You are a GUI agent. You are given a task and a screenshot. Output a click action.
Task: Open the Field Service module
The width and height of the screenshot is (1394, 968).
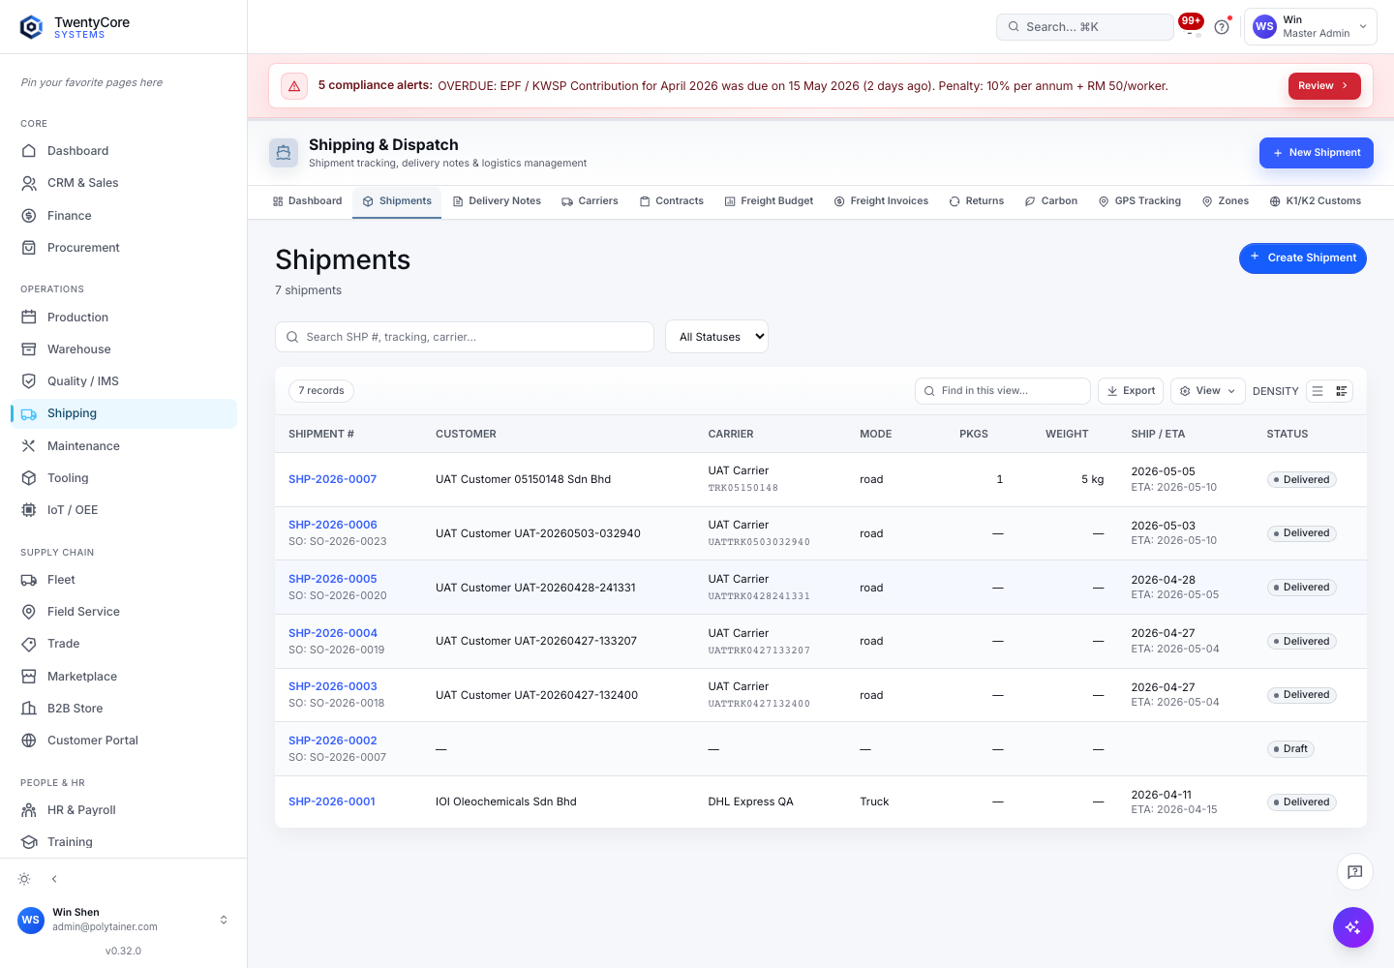pos(124,612)
